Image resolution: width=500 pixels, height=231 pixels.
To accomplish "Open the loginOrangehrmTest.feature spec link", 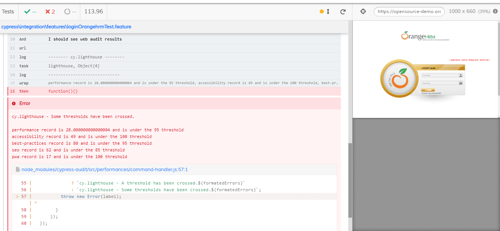I will 66,27.
